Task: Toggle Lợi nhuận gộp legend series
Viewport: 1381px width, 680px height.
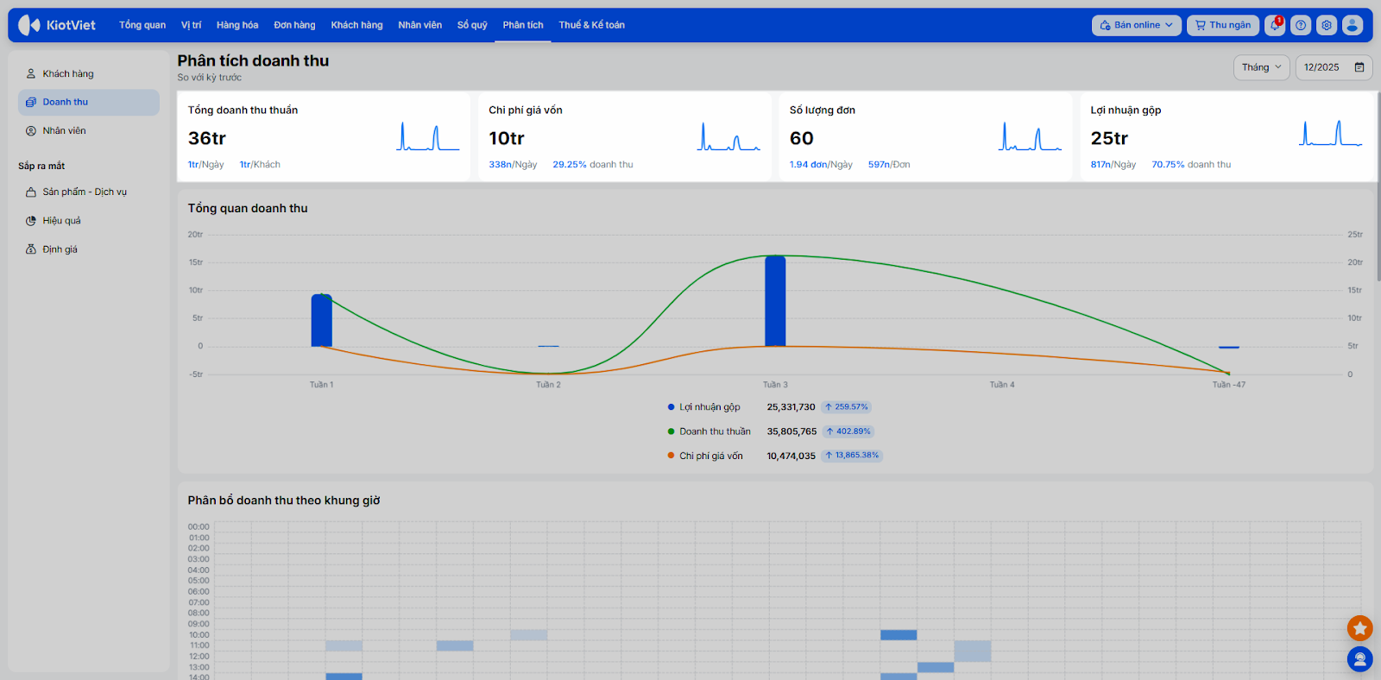Action: point(709,407)
